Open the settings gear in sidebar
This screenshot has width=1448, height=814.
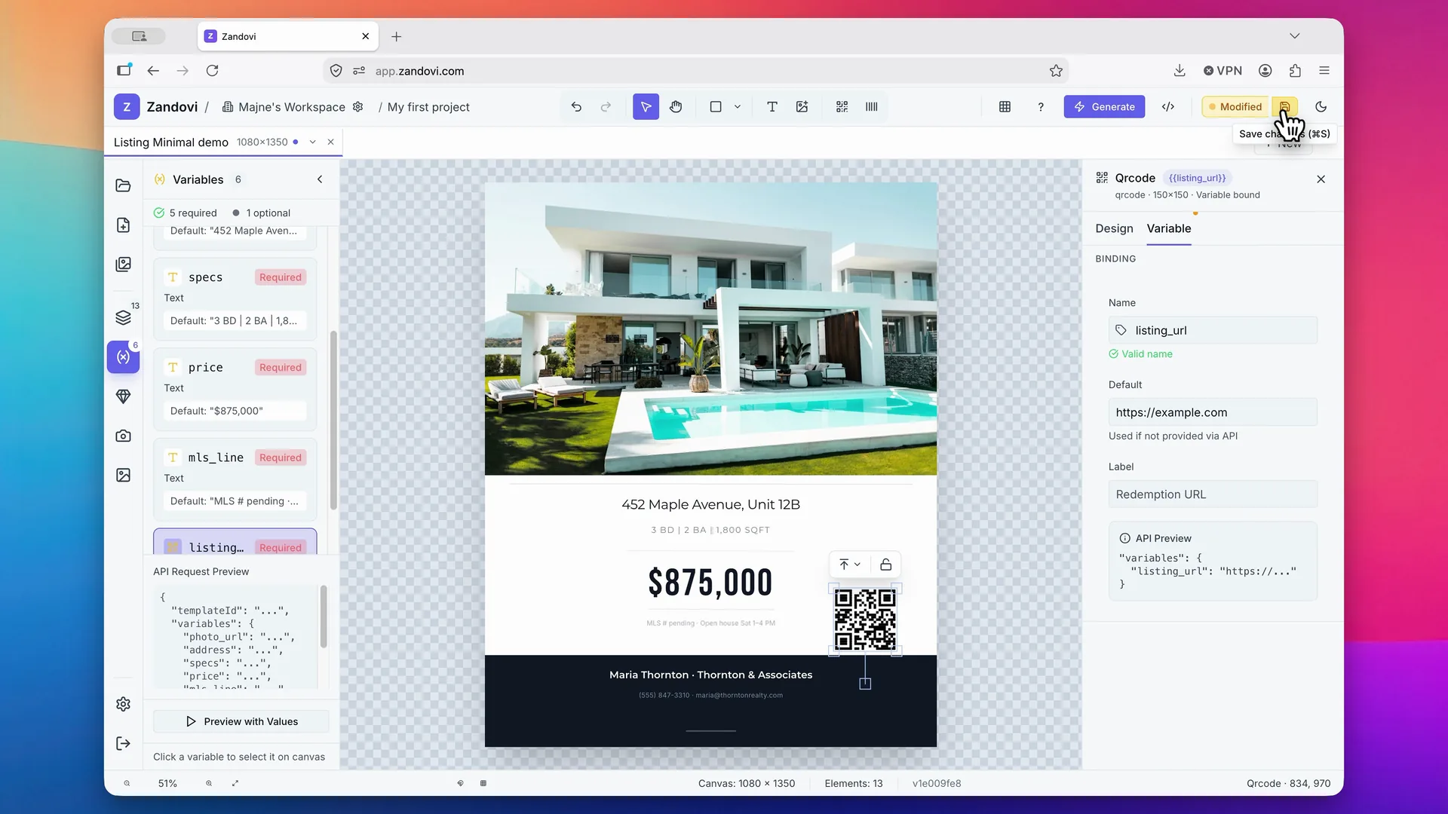(123, 704)
